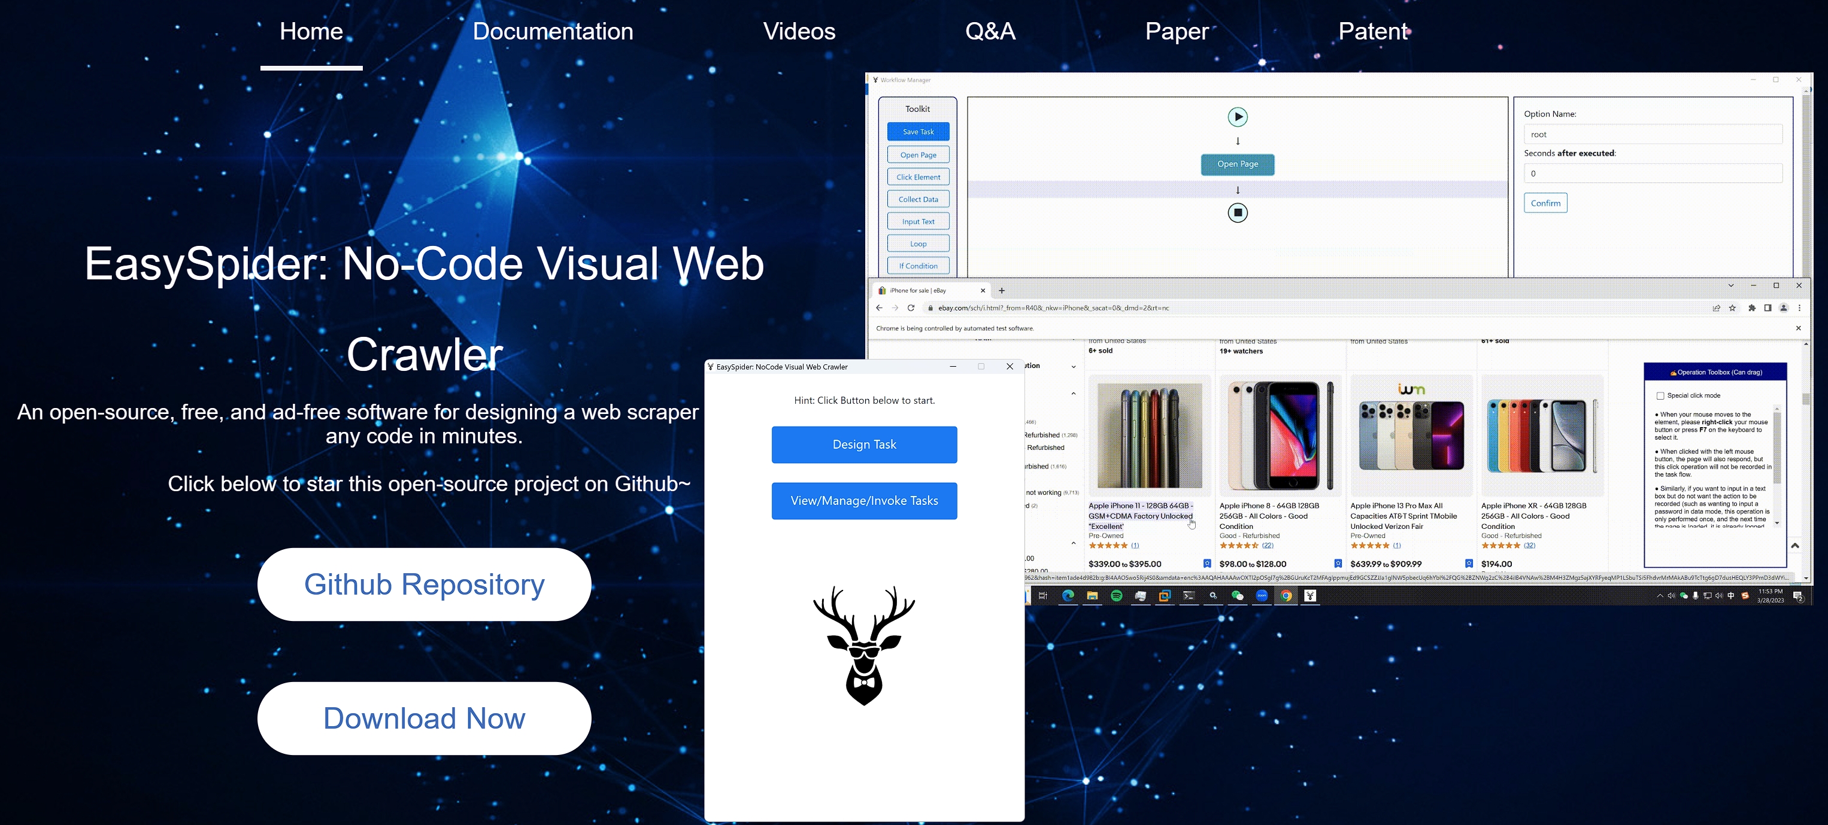Click the Design Task button
Image resolution: width=1828 pixels, height=825 pixels.
[x=863, y=445]
